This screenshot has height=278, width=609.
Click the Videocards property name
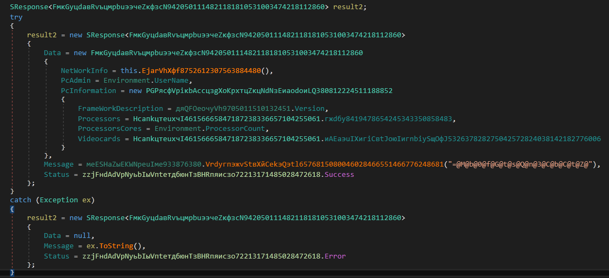[x=99, y=139]
